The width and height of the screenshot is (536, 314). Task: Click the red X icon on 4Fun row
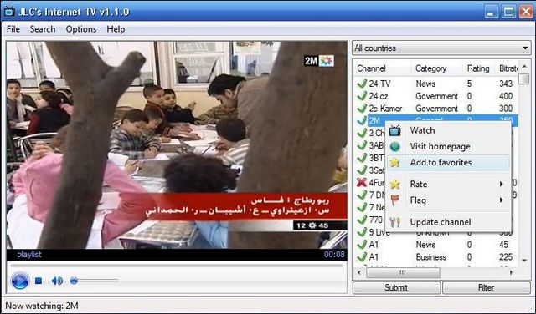point(362,182)
